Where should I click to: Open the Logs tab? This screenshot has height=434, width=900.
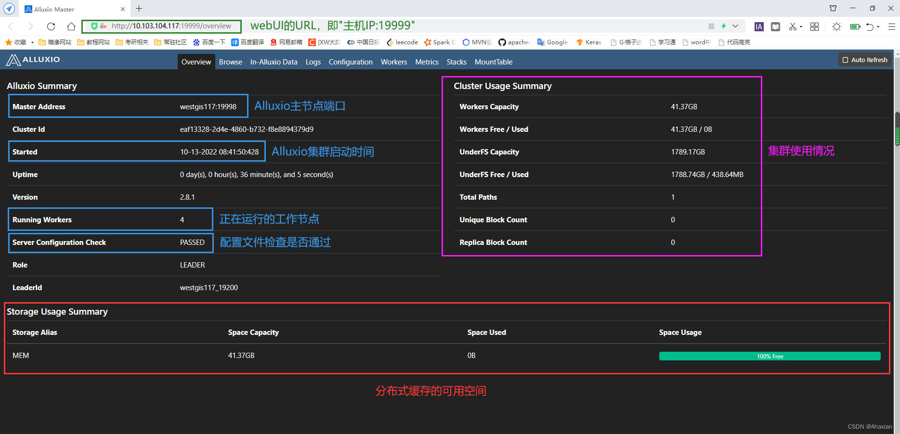pos(313,62)
